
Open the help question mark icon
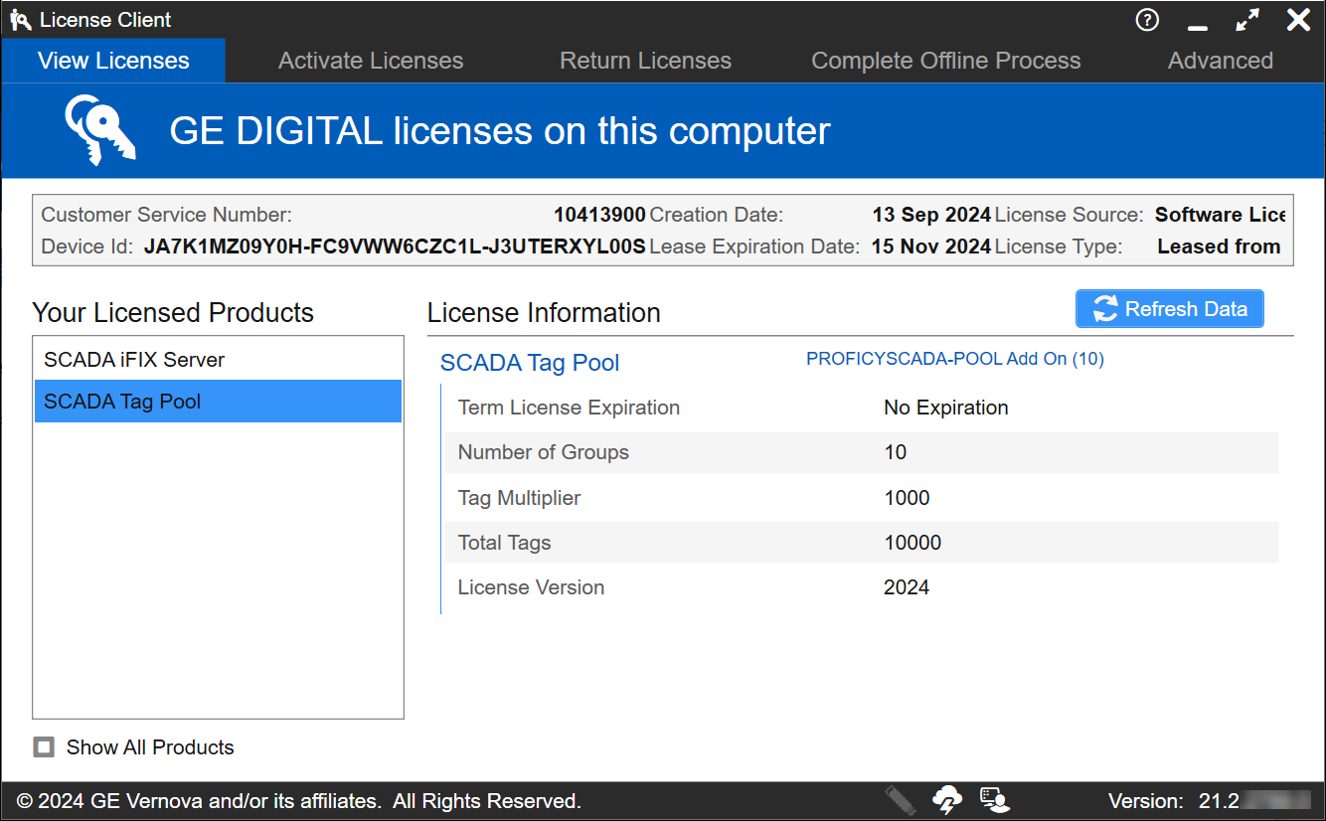(1147, 20)
